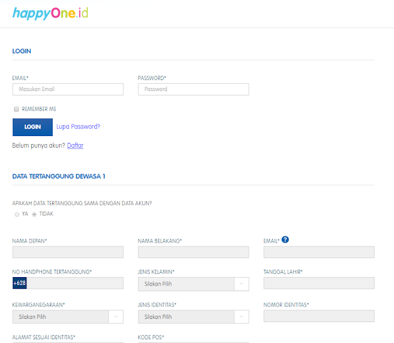This screenshot has height=343, width=394.
Task: Open the Kewarganegaraan dropdown
Action: (68, 317)
